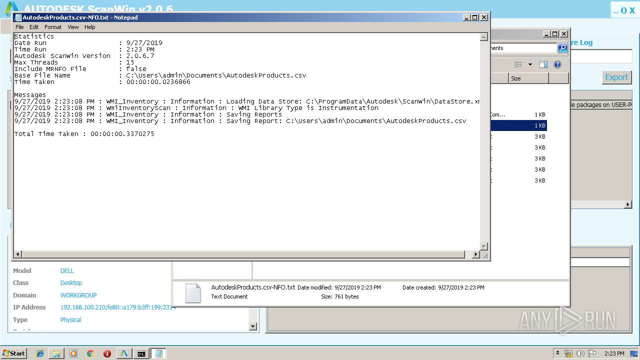This screenshot has width=640, height=360.
Task: Click ScanWin list horizontal scroll right arrow
Action: (x=628, y=204)
